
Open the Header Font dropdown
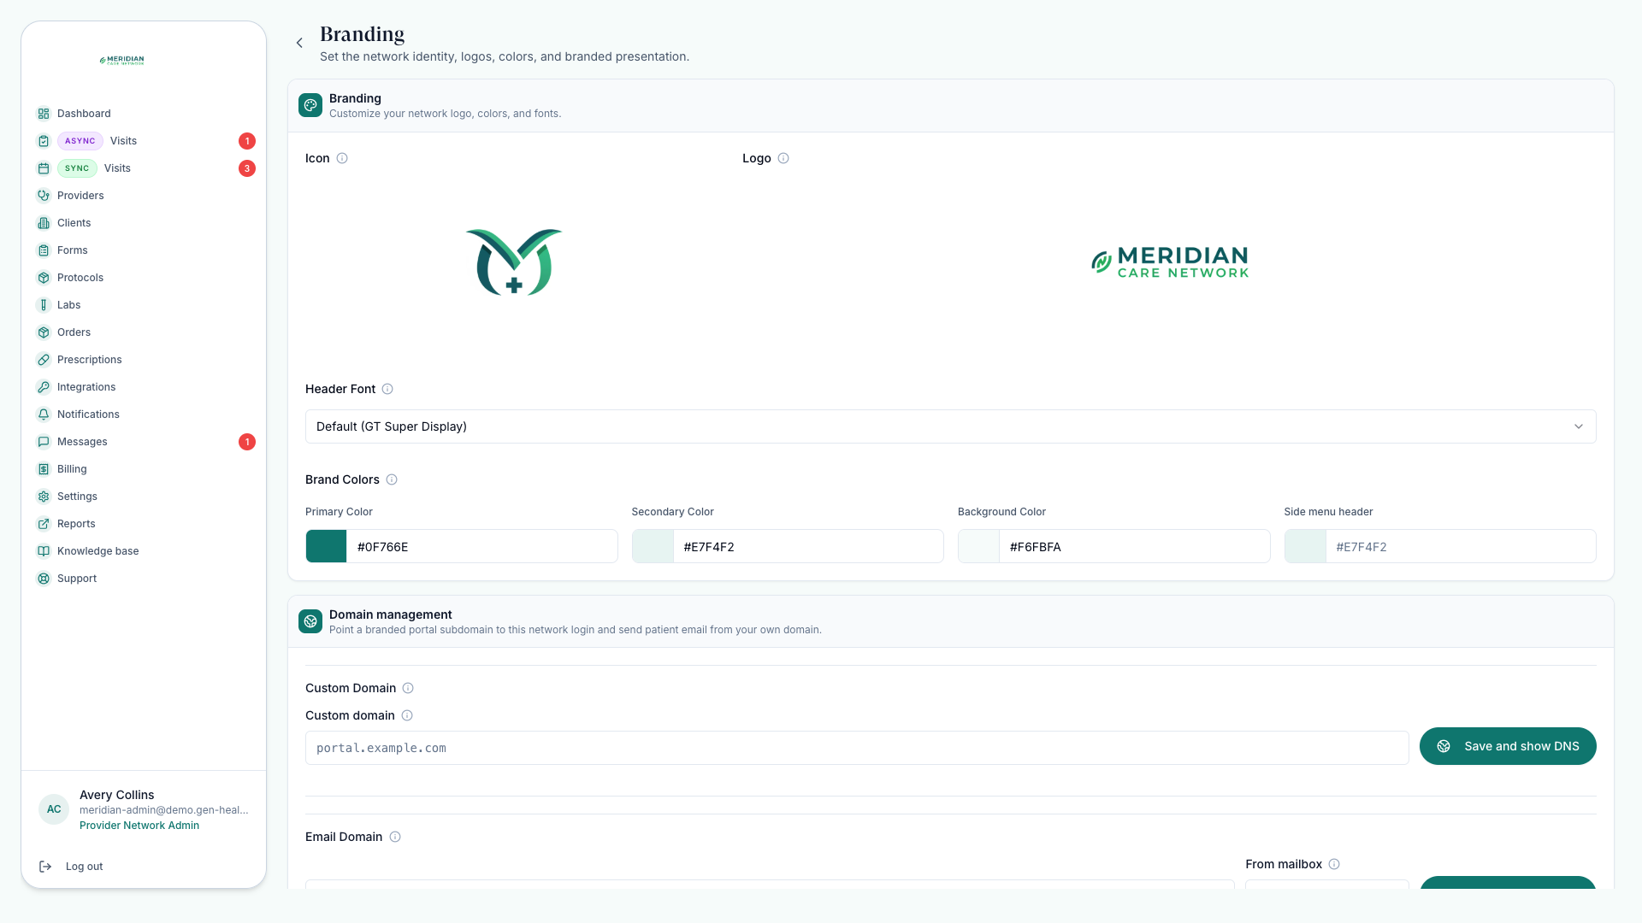950,426
